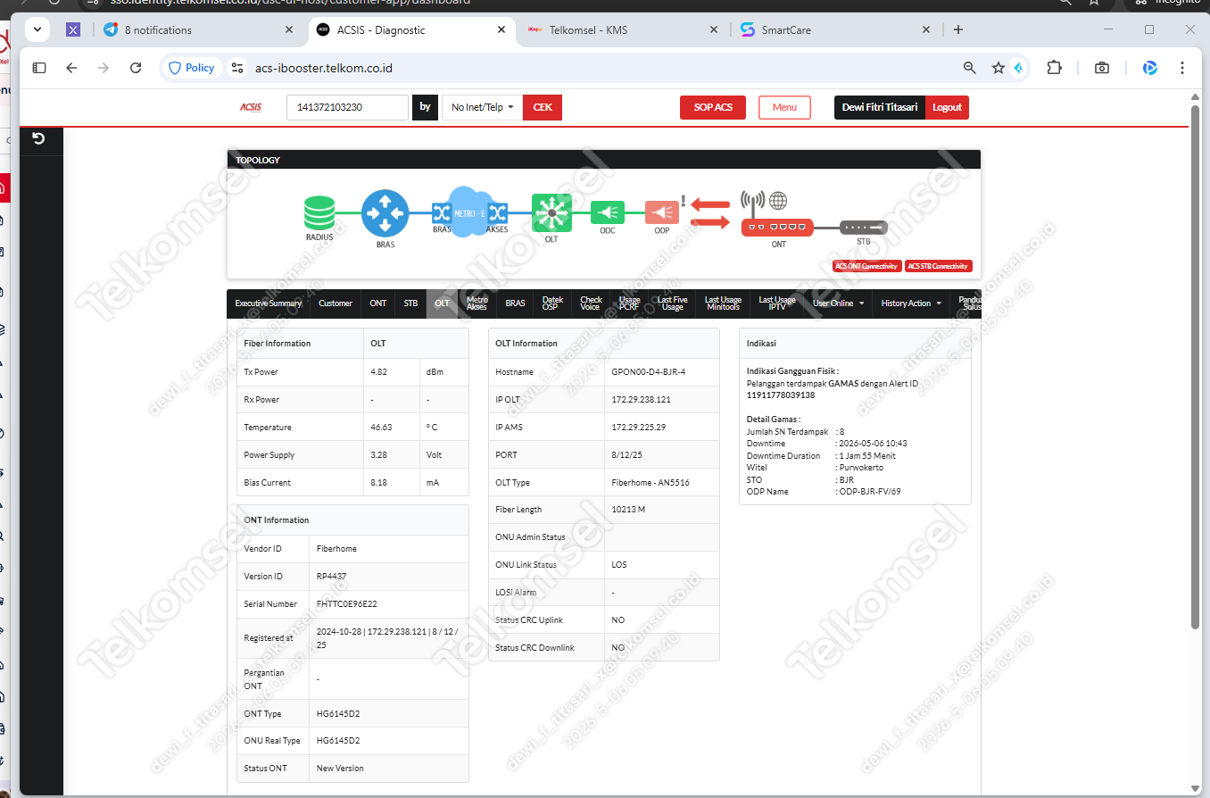
Task: Click the blue play-circle extension icon
Action: click(1150, 68)
